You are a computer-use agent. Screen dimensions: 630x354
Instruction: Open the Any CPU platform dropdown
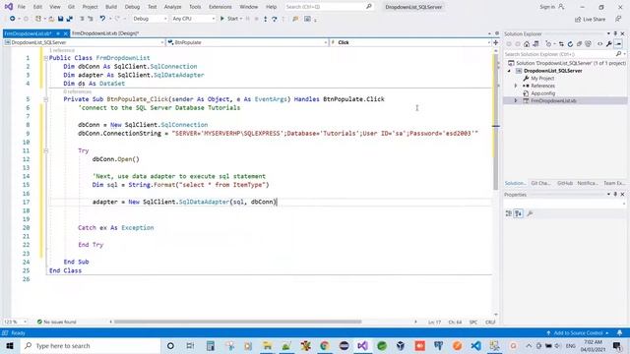193,19
